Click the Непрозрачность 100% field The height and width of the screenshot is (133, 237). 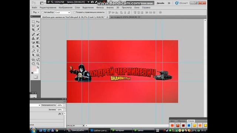(x=60, y=105)
